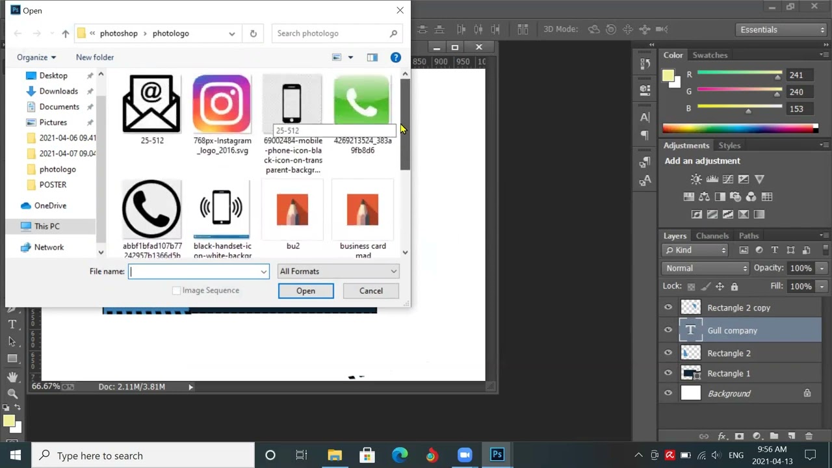Open the Opacity slider dropdown arrow
Image resolution: width=832 pixels, height=468 pixels.
point(822,268)
